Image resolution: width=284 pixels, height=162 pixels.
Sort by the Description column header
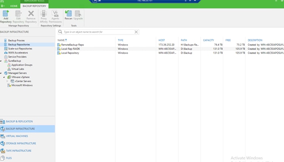point(255,40)
